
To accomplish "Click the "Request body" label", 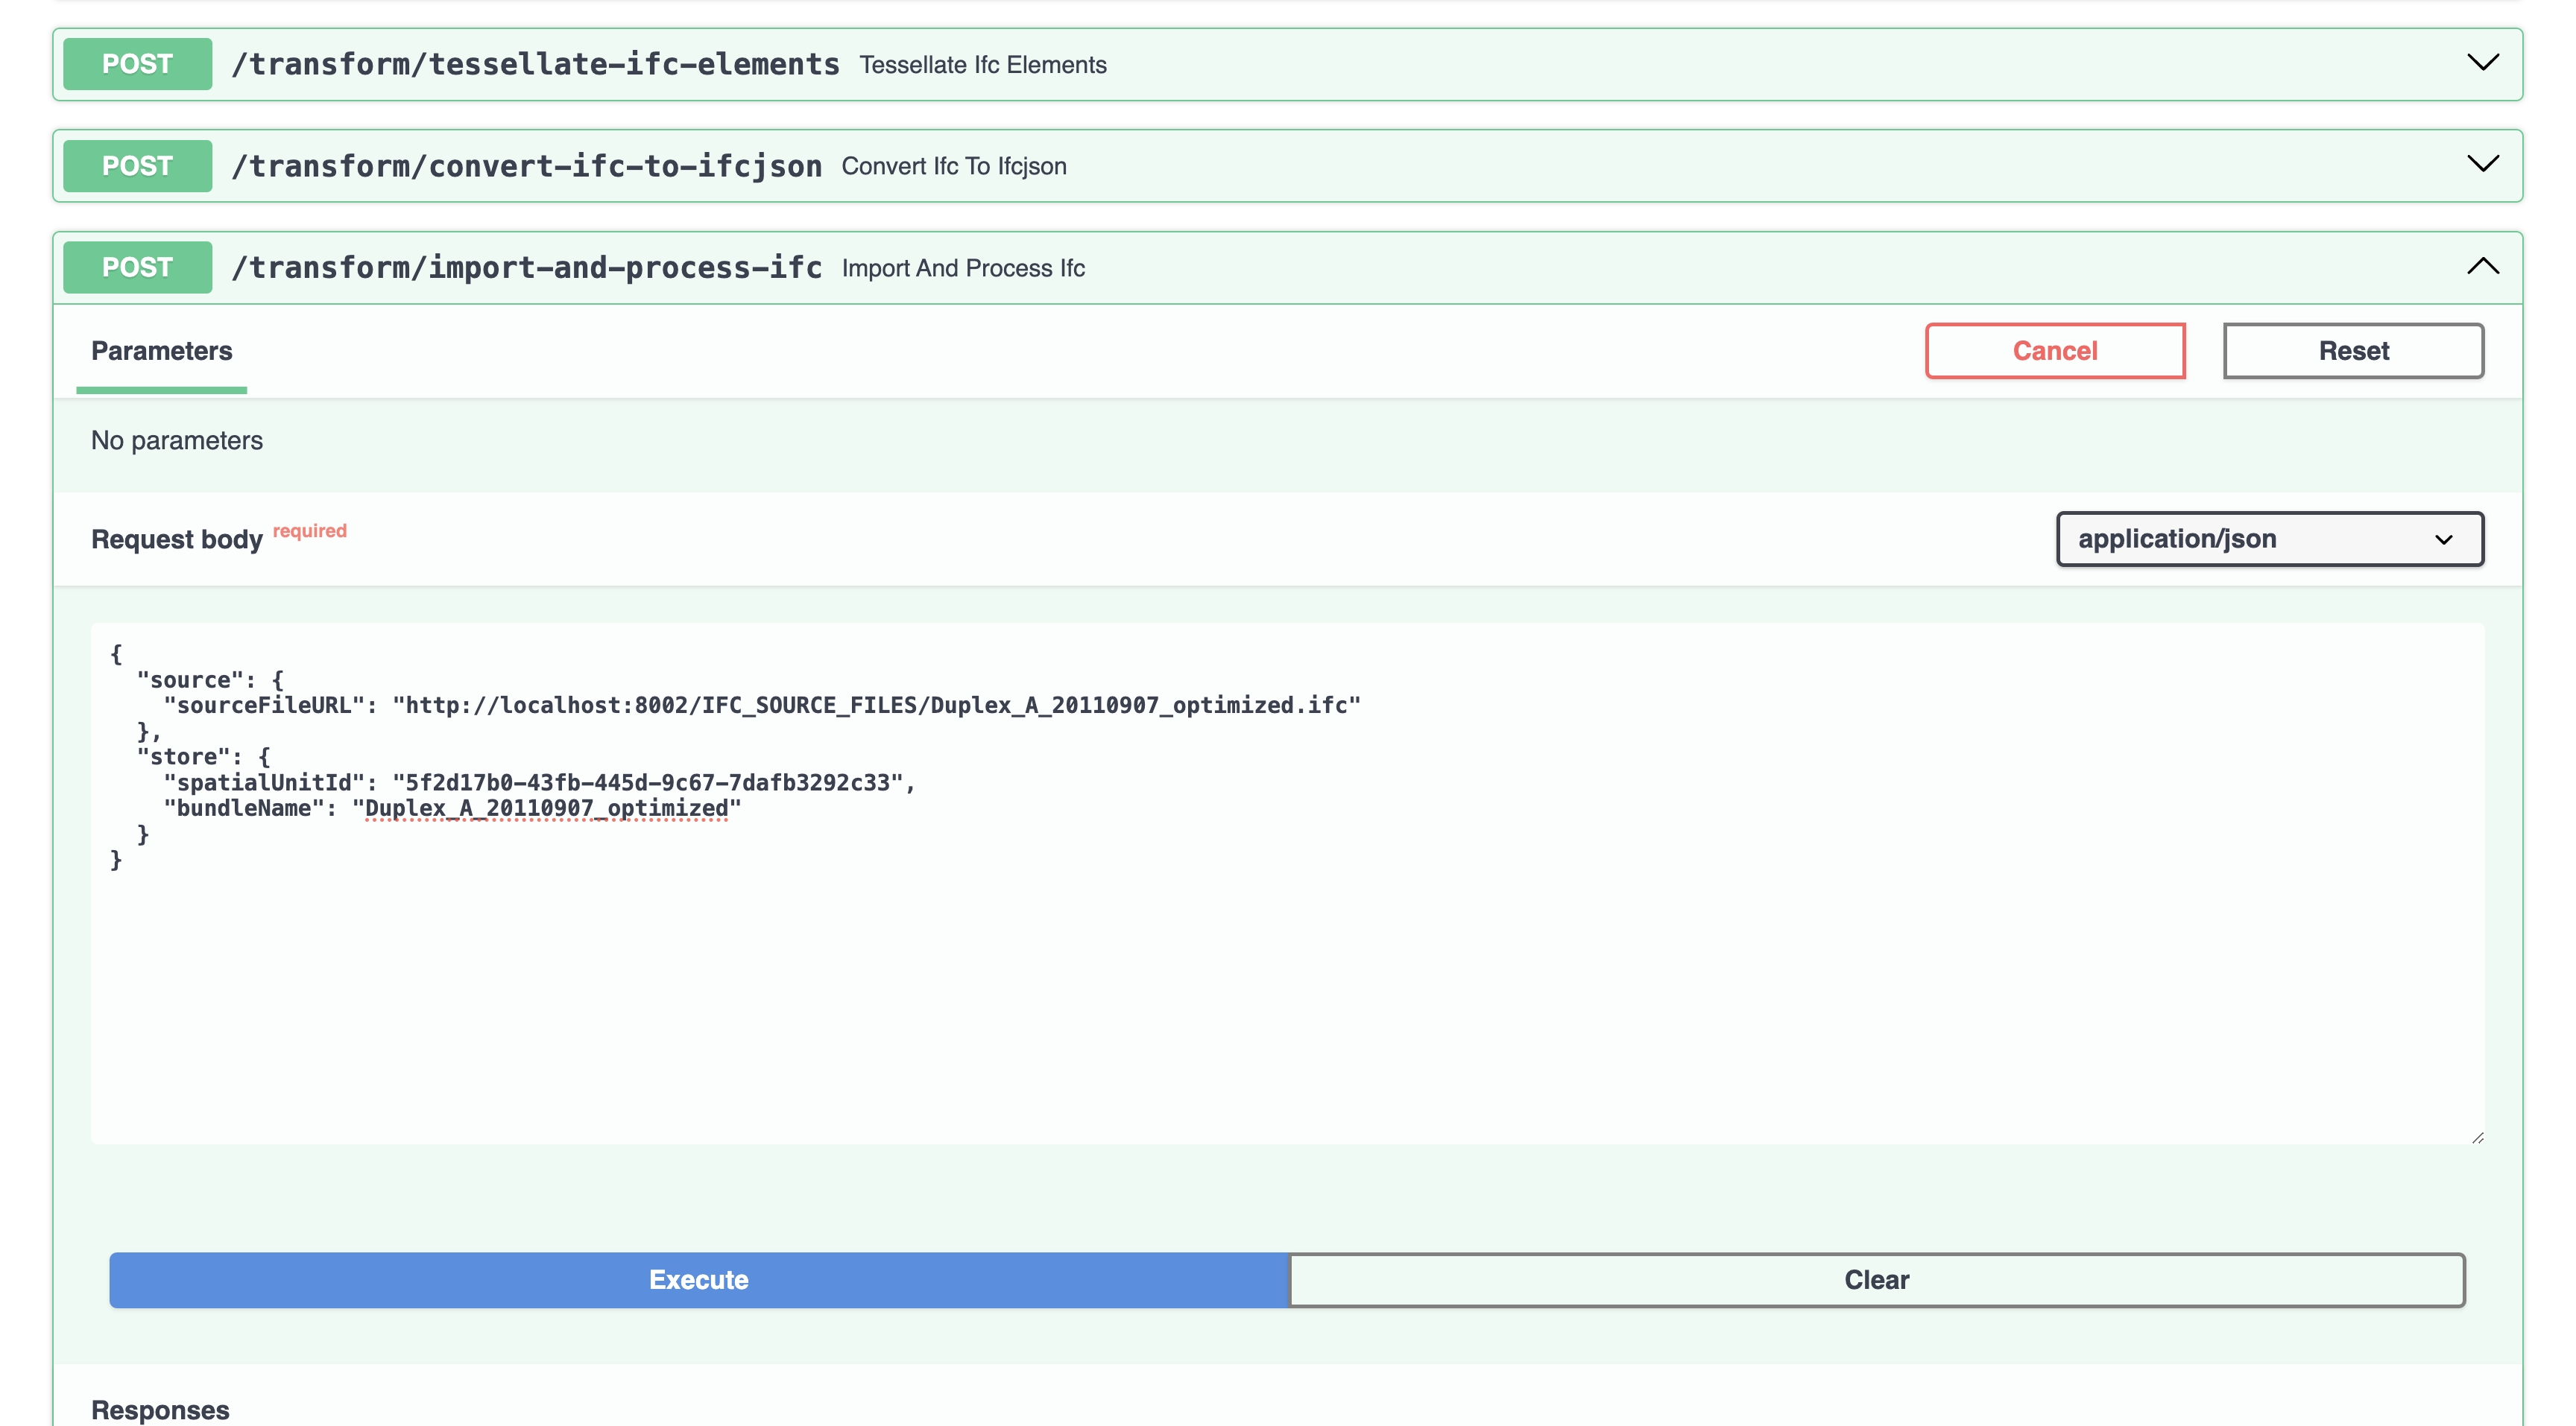I will (x=177, y=539).
